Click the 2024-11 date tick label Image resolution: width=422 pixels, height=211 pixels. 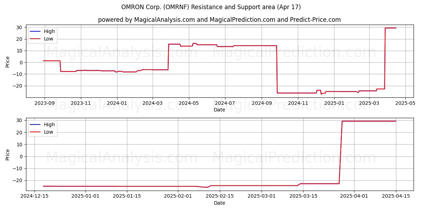click(x=298, y=103)
